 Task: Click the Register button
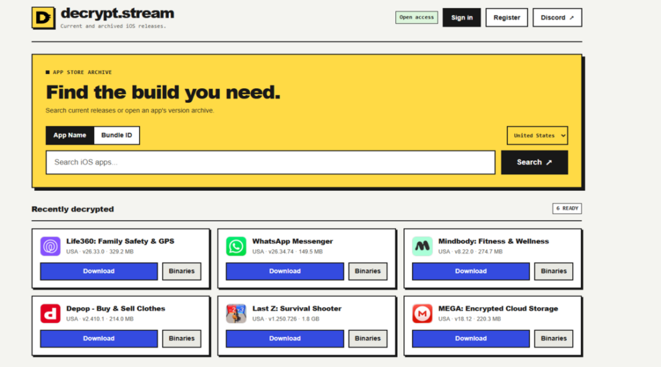click(x=507, y=18)
